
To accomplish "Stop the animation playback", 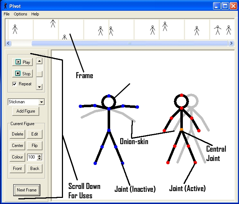I will [x=23, y=73].
